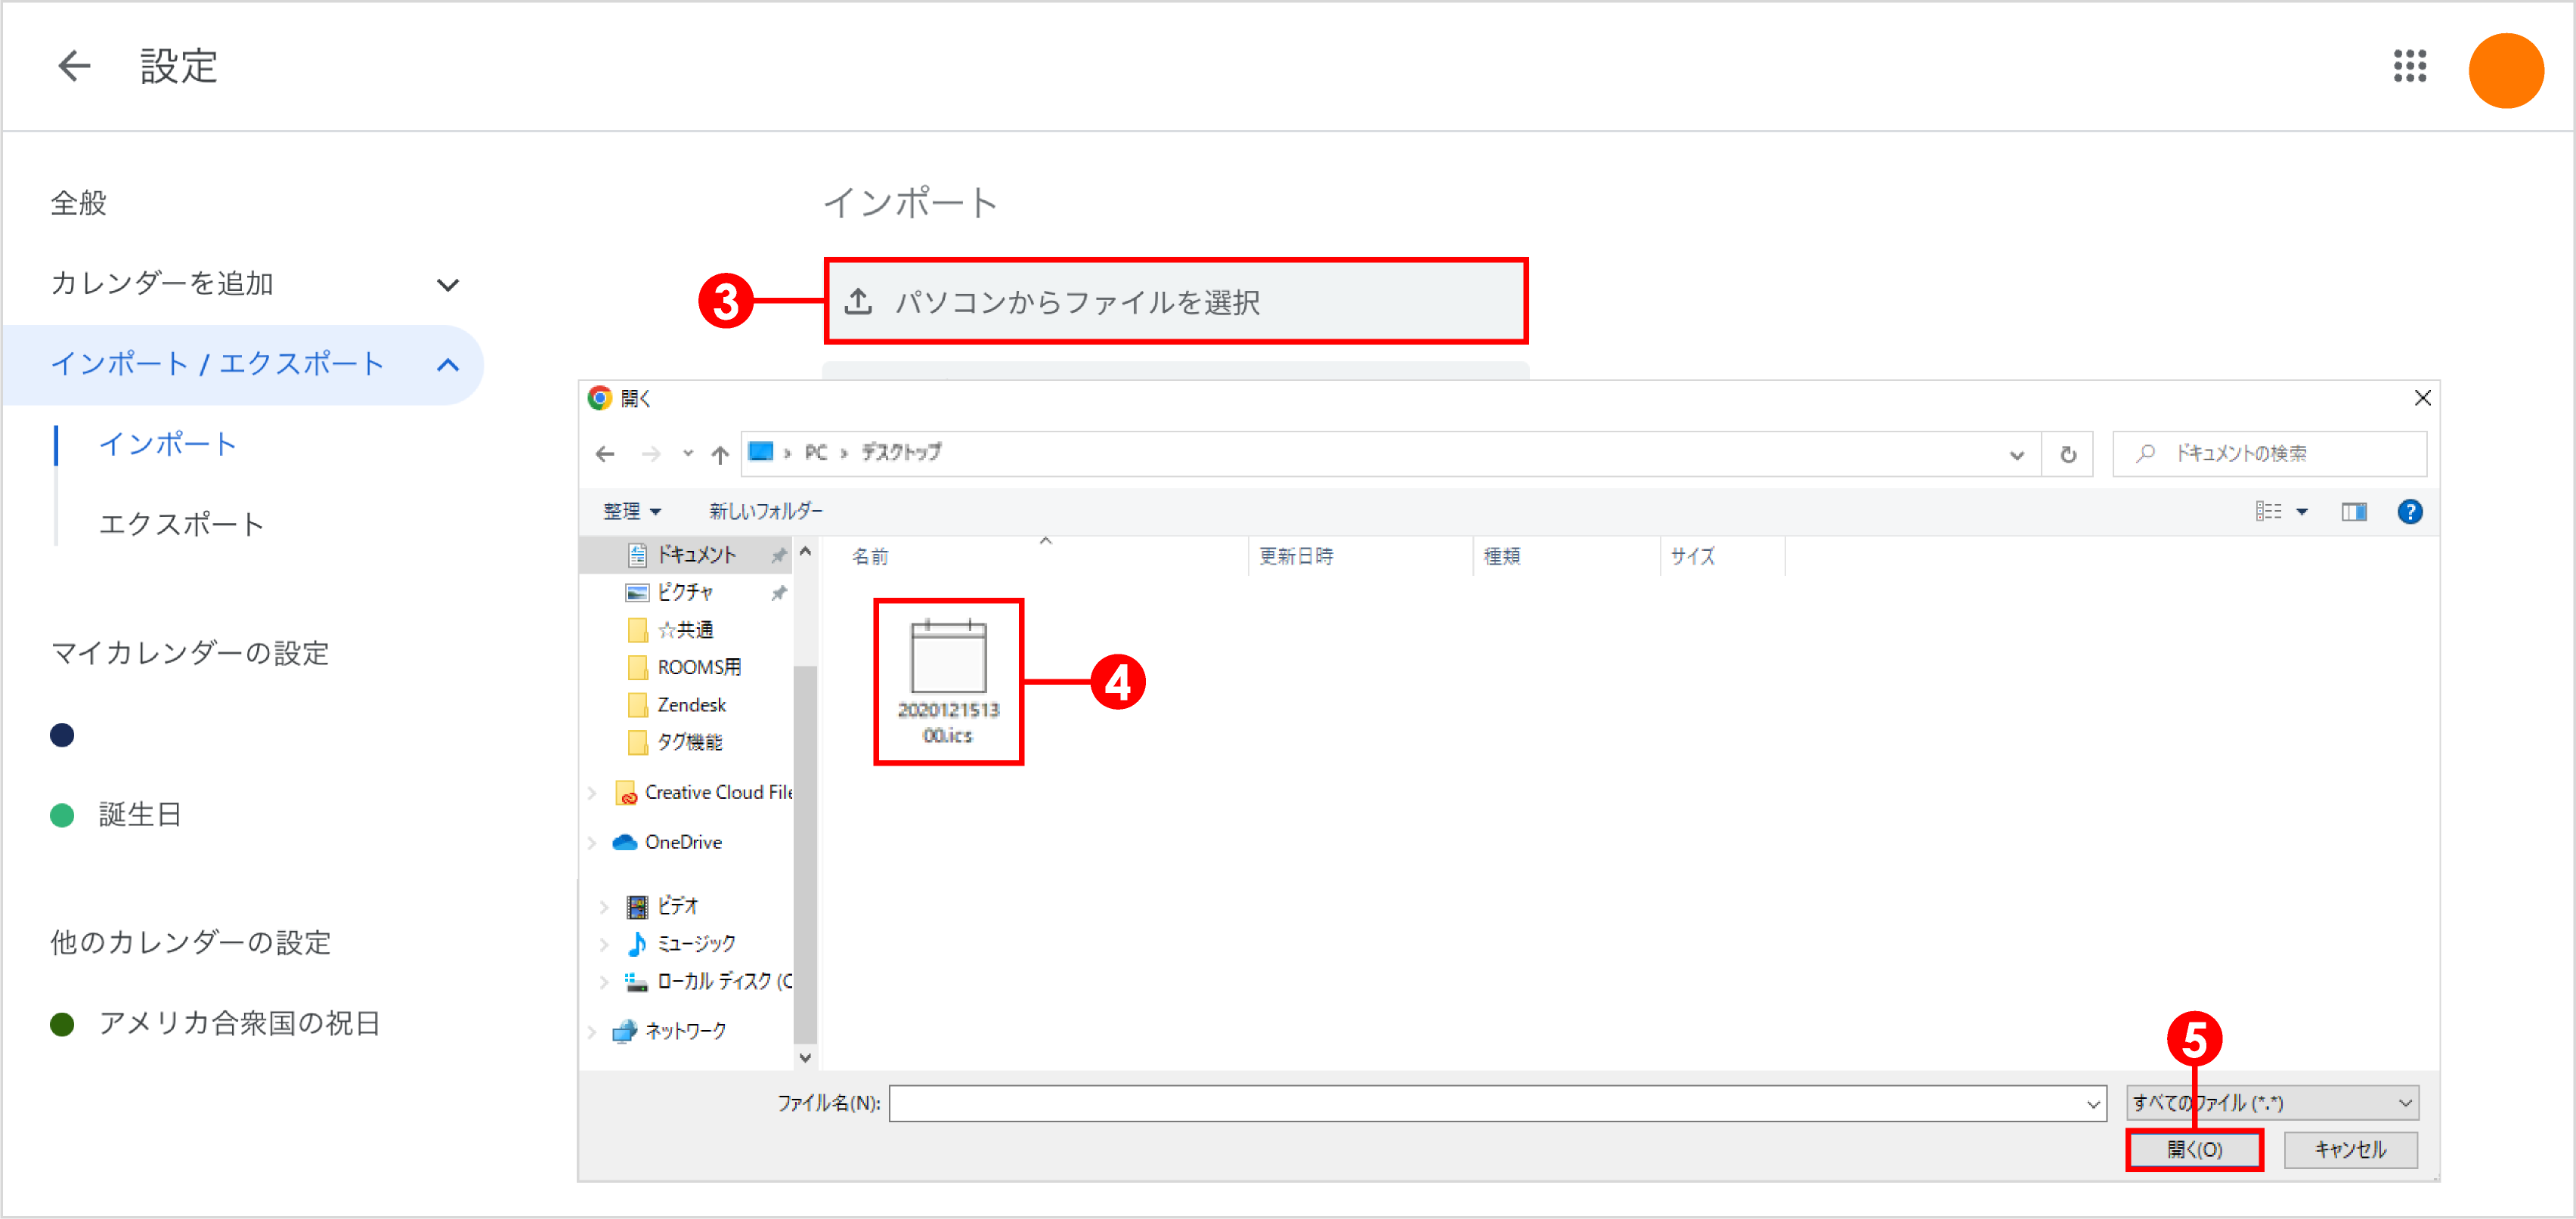
Task: Open the 整理 menu in file dialog
Action: click(x=631, y=511)
